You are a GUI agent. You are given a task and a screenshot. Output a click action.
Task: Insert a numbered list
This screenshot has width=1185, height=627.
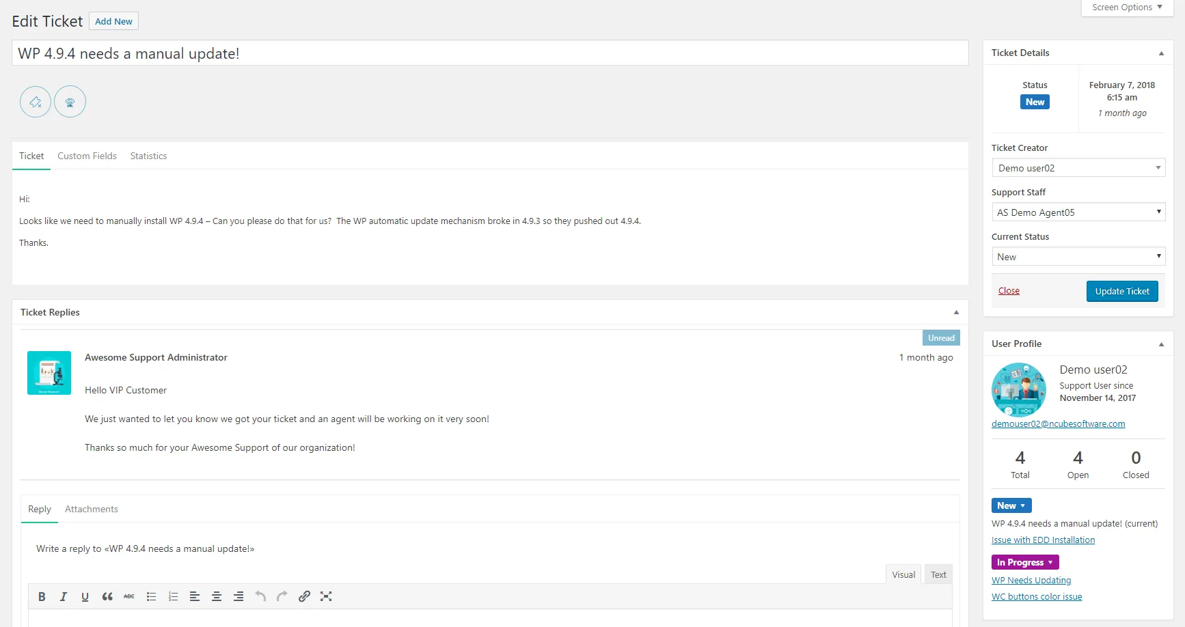[173, 596]
